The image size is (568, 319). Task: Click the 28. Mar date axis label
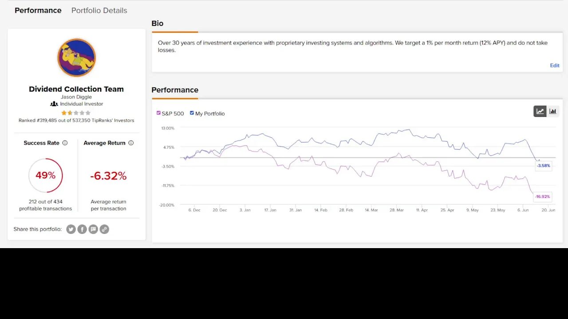click(x=397, y=210)
